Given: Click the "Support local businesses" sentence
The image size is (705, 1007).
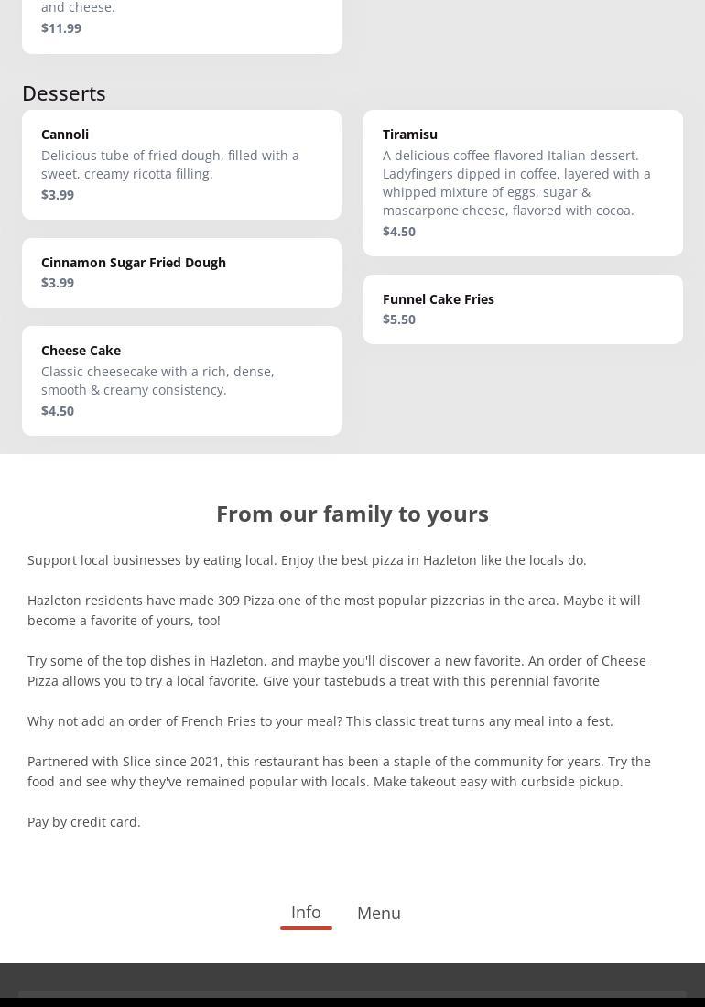Looking at the screenshot, I should tap(307, 560).
